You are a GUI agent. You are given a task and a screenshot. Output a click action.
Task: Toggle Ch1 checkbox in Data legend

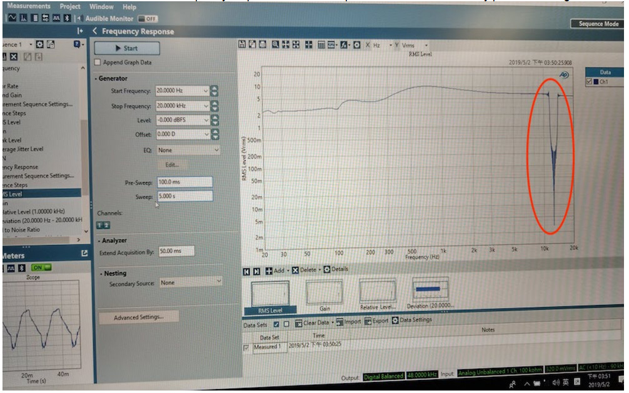(x=589, y=81)
